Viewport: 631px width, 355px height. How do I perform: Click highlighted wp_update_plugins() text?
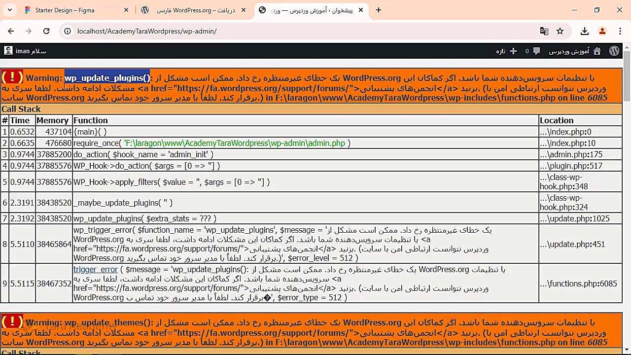point(107,78)
